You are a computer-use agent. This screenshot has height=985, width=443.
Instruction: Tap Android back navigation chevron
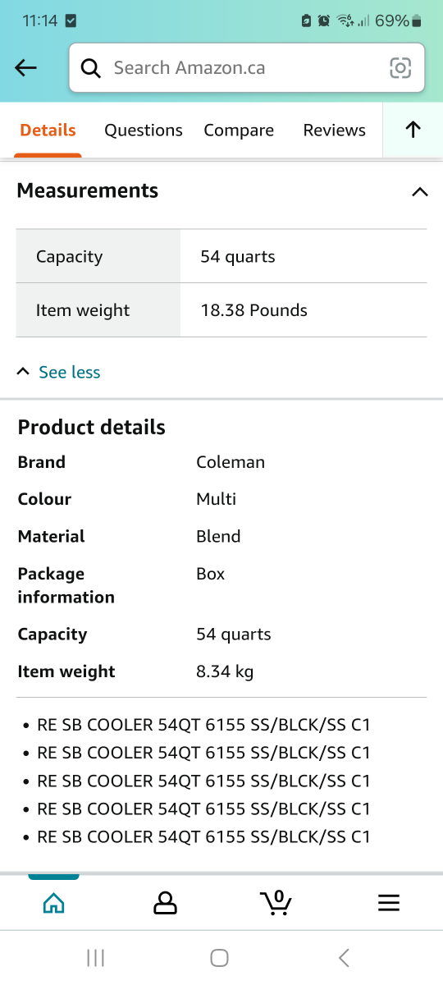(x=345, y=957)
